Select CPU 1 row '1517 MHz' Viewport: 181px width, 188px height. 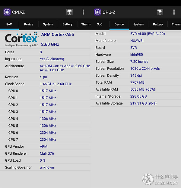(x=48, y=98)
